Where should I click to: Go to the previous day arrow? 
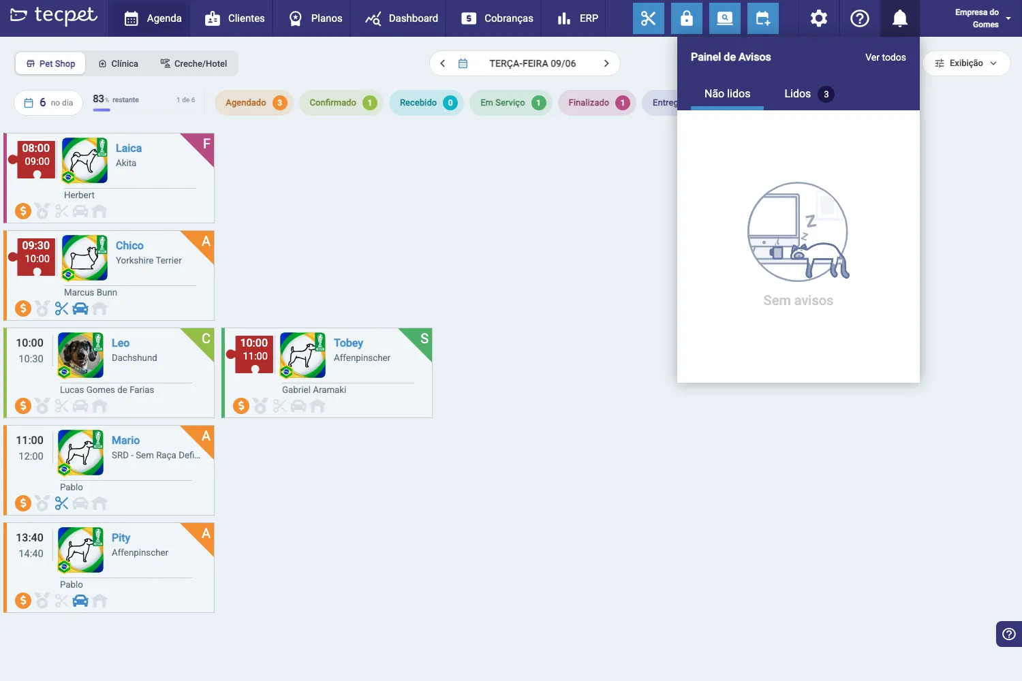pos(442,63)
